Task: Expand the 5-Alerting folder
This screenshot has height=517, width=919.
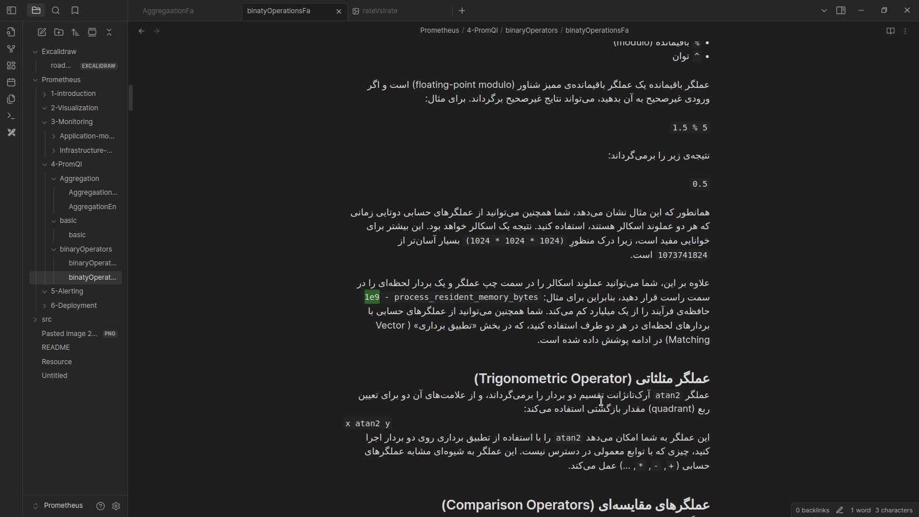Action: [x=45, y=291]
